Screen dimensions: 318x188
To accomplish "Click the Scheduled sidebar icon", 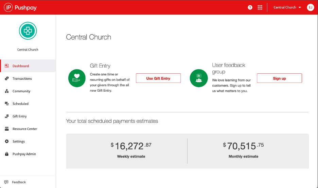I will click(x=7, y=104).
